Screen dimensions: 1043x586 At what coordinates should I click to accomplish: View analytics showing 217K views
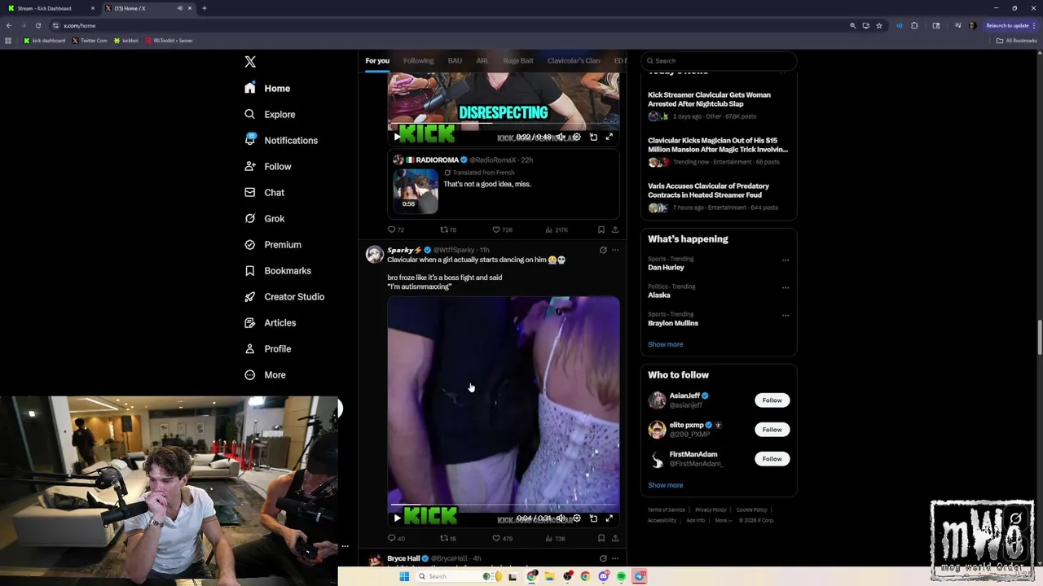[x=557, y=230]
